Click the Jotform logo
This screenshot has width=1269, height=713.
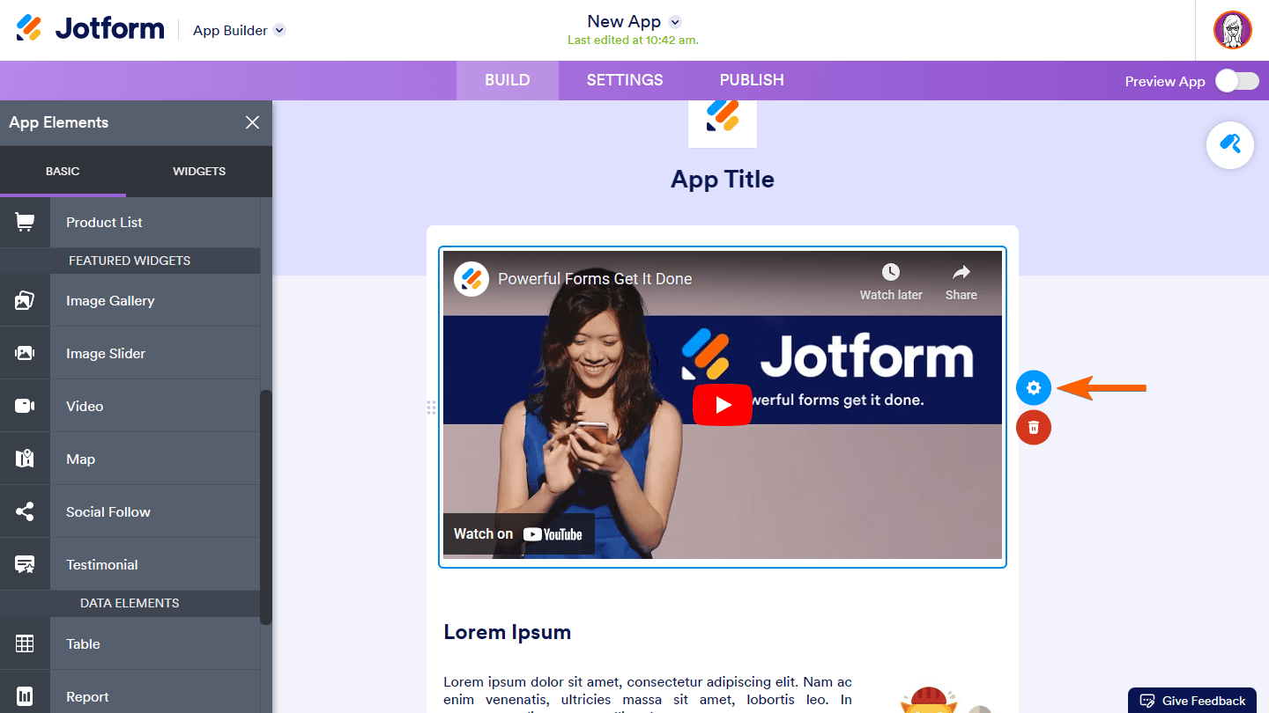click(90, 29)
